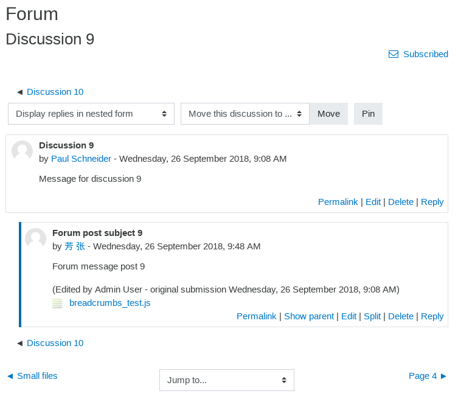Click the Forum post subject 9 title
The image size is (458, 402).
pyautogui.click(x=97, y=233)
